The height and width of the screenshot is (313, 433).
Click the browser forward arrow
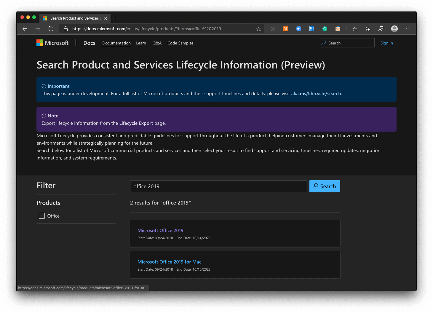point(38,29)
